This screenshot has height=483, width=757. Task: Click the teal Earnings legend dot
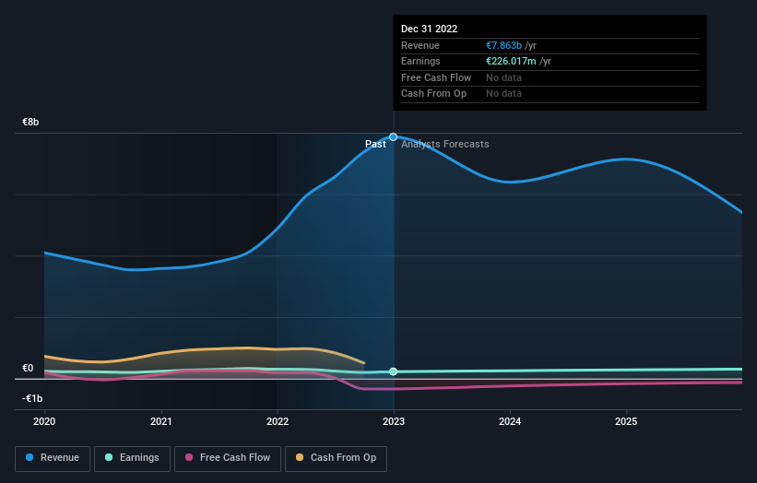pos(109,457)
